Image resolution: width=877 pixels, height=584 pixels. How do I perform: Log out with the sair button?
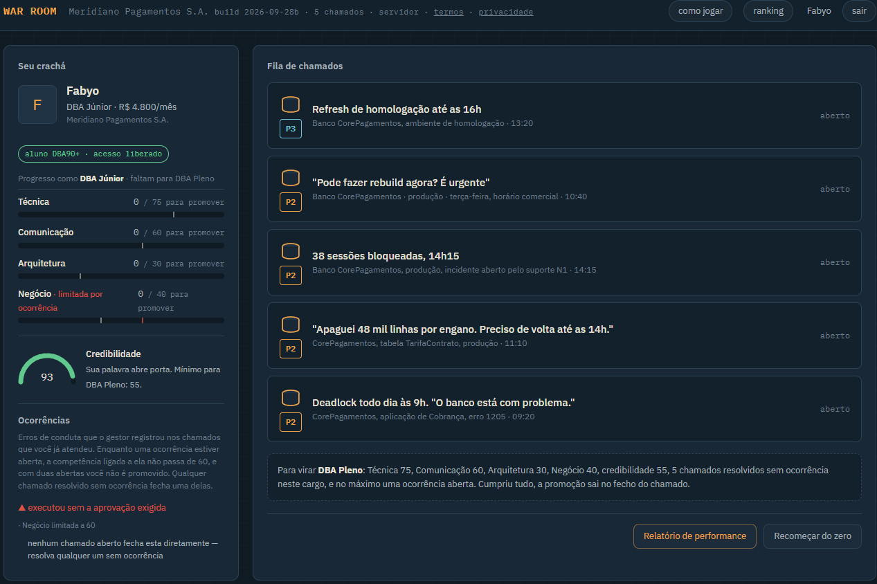(859, 11)
